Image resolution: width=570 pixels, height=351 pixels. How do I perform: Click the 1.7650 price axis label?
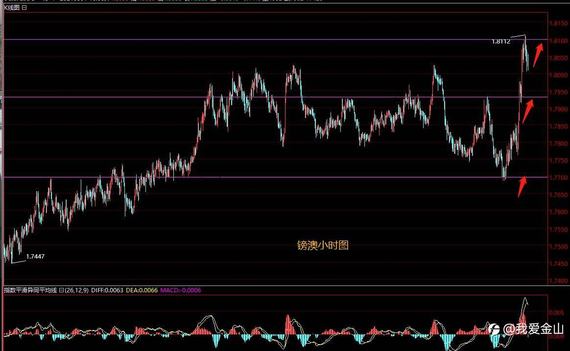(558, 195)
